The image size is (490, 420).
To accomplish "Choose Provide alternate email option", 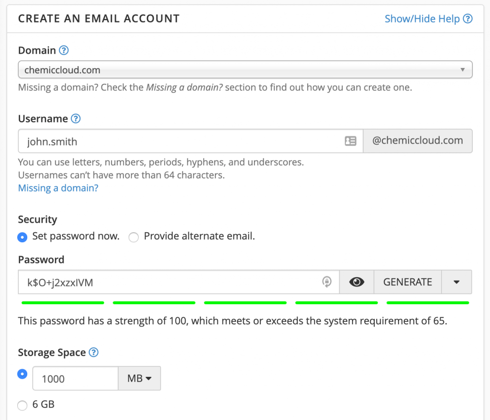I will click(134, 237).
